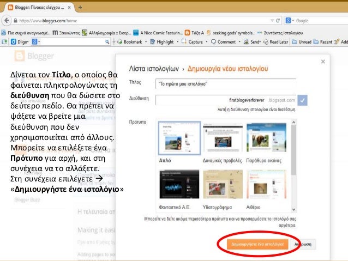The width and height of the screenshot is (348, 261).
Task: Expand the Highlight dropdown arrow
Action: [178, 42]
